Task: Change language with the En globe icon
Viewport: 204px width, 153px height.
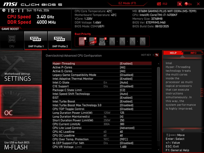Action: click(x=188, y=4)
